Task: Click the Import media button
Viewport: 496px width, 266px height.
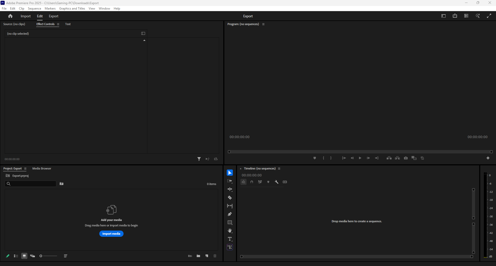Action: click(x=111, y=234)
